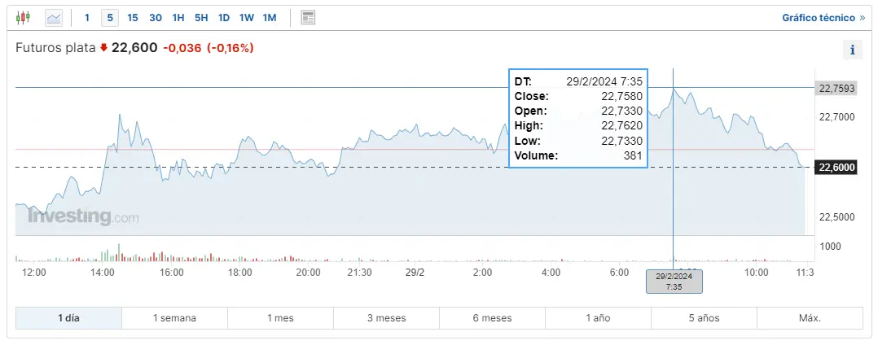Image resolution: width=878 pixels, height=345 pixels.
Task: Set interval to 30 minutes
Action: (156, 17)
